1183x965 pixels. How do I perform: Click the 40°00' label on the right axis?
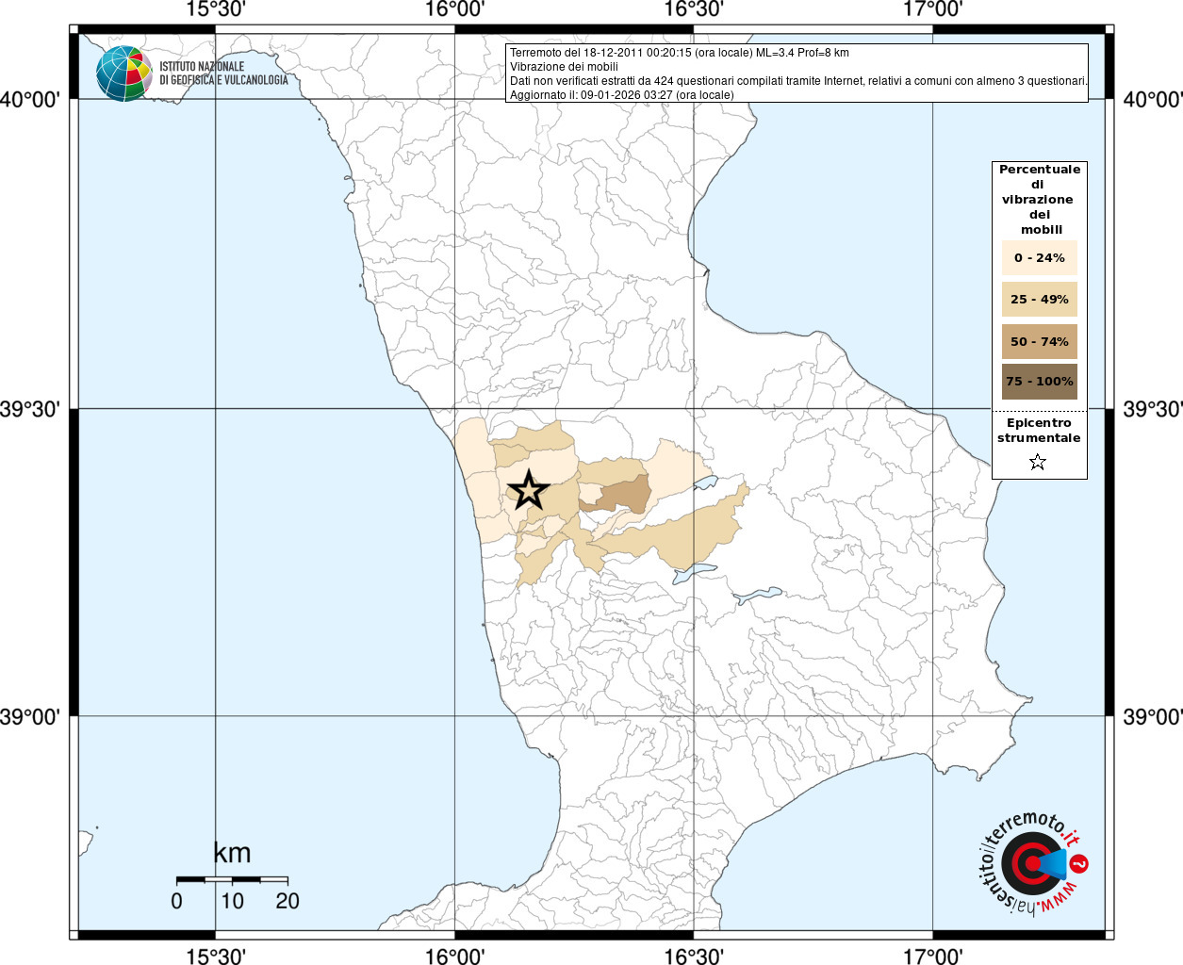(1152, 100)
